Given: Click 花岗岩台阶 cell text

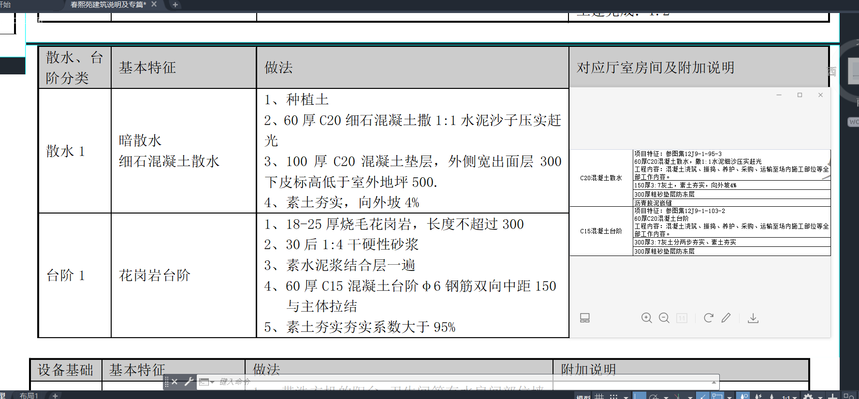Looking at the screenshot, I should click(155, 275).
